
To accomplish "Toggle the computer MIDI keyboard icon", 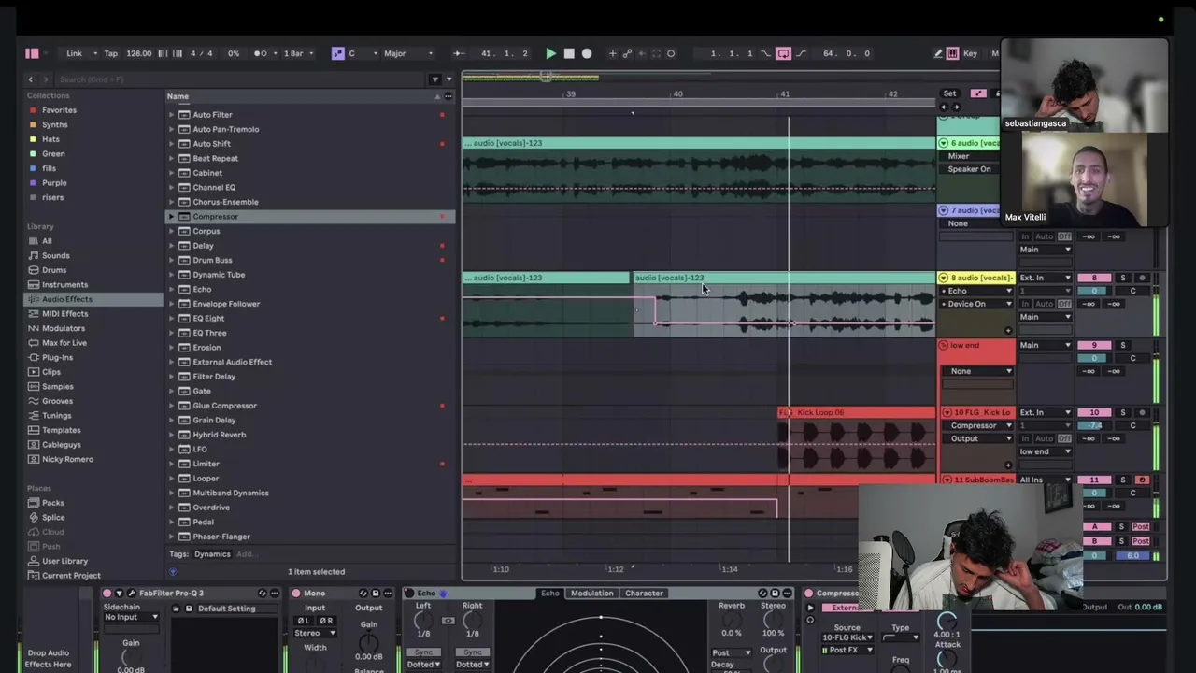I will click(952, 53).
